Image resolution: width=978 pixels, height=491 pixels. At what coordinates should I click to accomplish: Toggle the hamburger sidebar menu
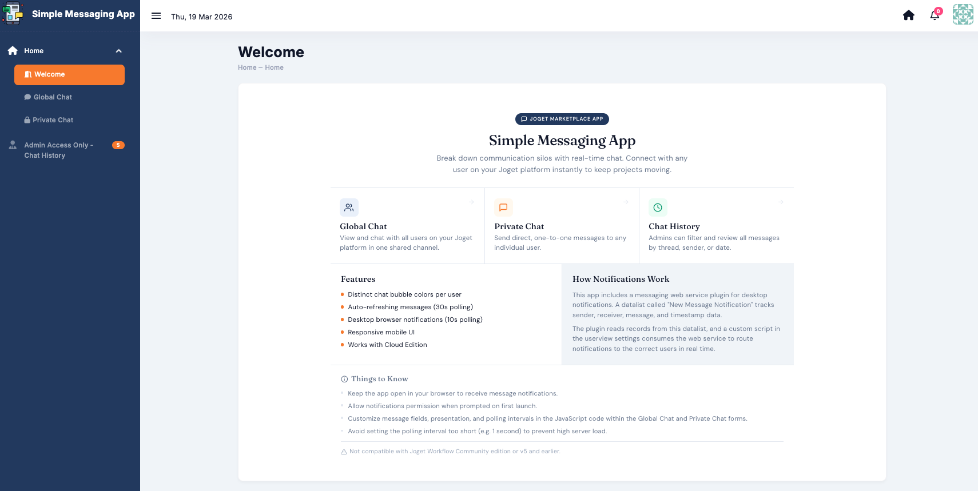point(156,16)
